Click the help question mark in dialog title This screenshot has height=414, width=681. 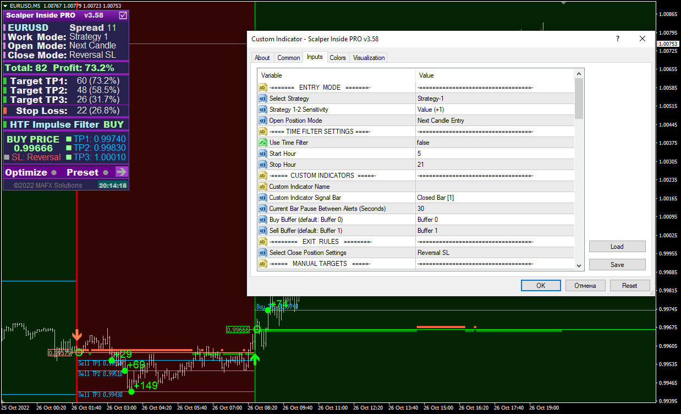click(x=618, y=39)
